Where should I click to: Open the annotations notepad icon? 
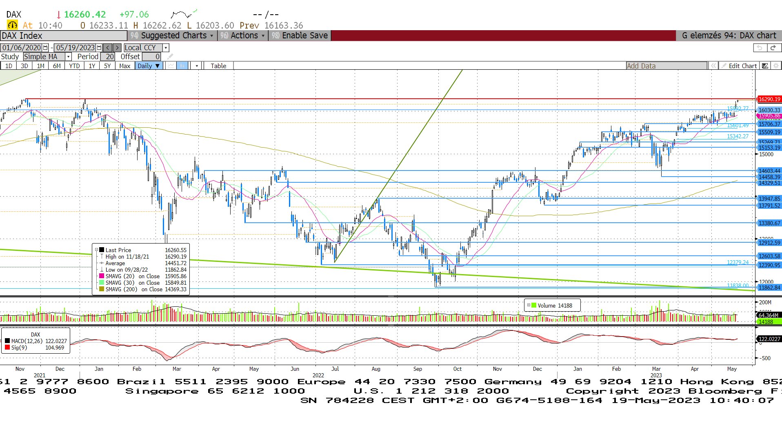click(765, 66)
